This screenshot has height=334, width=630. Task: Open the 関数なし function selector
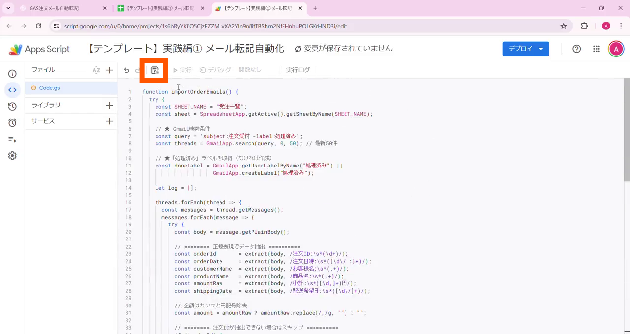pos(250,69)
